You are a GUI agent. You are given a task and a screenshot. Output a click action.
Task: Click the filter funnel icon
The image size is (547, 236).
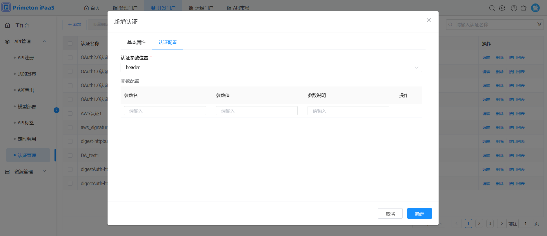(x=539, y=24)
